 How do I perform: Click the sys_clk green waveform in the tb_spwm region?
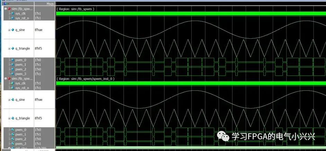click(191, 14)
